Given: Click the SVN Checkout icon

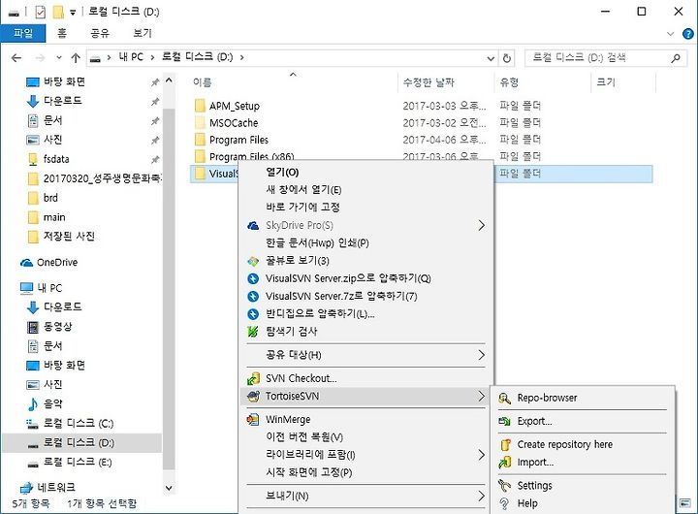Looking at the screenshot, I should [x=253, y=378].
